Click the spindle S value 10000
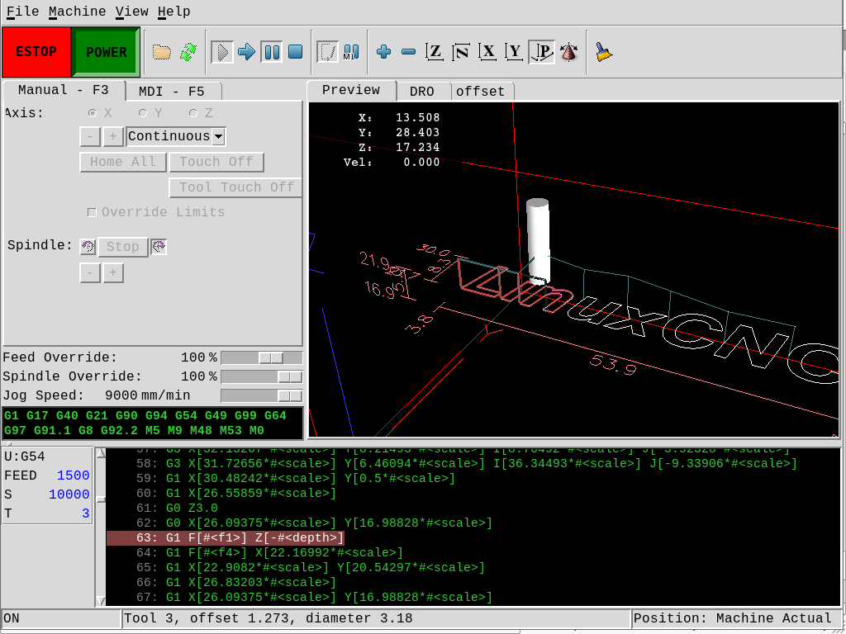Viewport: 846px width, 634px height. coord(69,494)
